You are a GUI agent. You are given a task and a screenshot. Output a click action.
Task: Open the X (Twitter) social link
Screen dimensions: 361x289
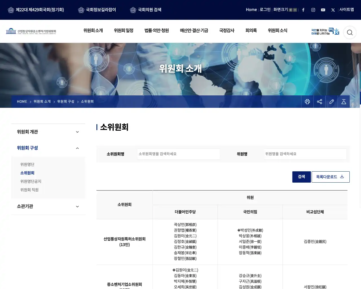pos(333,10)
